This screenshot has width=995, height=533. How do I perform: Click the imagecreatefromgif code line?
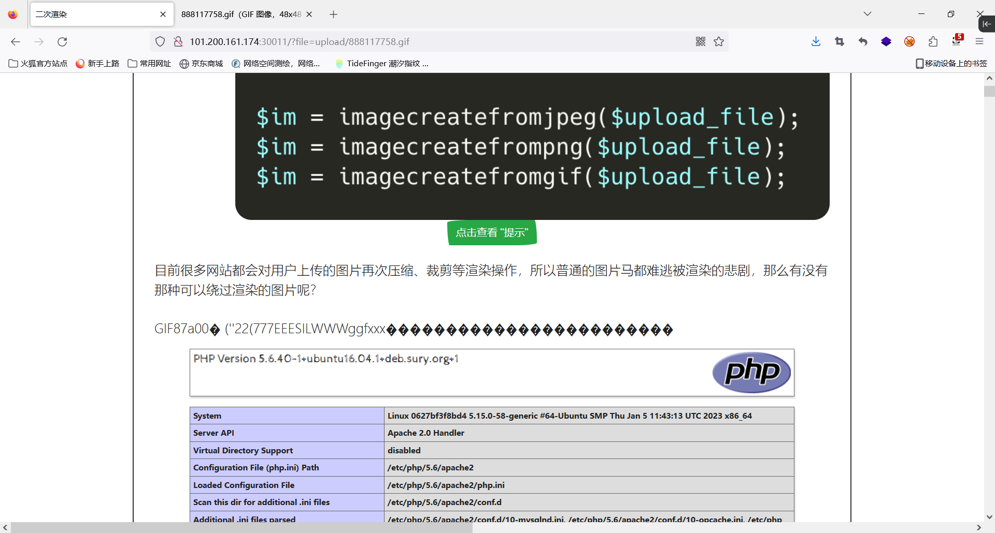pos(520,177)
